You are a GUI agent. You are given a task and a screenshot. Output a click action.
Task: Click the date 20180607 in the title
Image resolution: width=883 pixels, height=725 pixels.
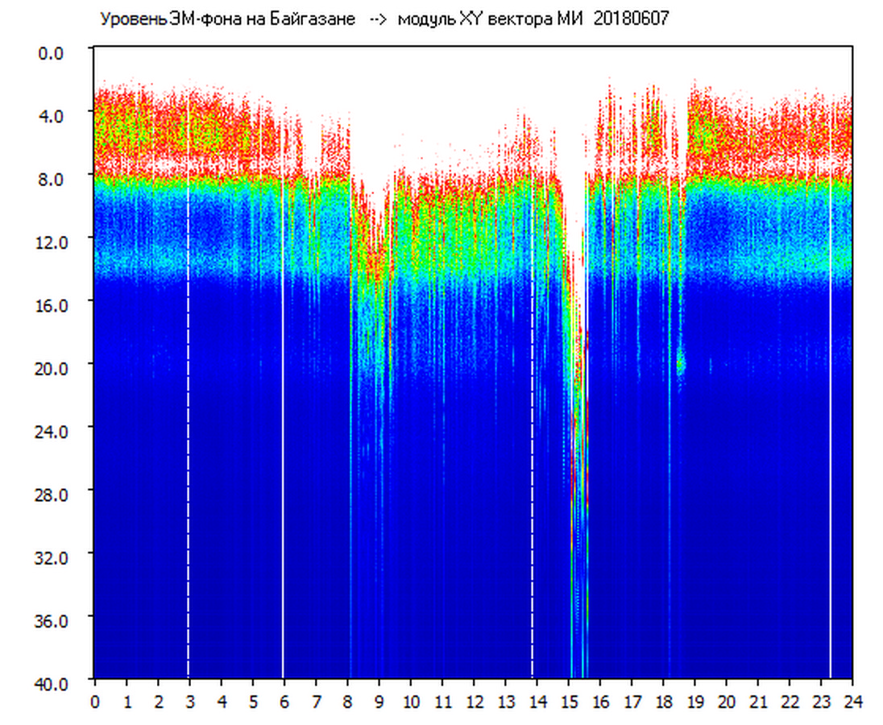tap(631, 20)
